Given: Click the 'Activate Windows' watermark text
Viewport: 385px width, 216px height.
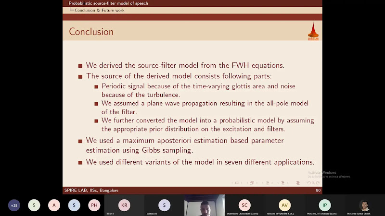Looking at the screenshot, I should coord(322,172).
